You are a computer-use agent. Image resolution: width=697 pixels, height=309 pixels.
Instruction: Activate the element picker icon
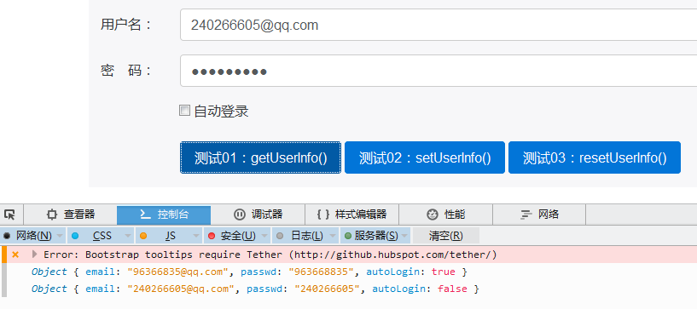[x=9, y=215]
